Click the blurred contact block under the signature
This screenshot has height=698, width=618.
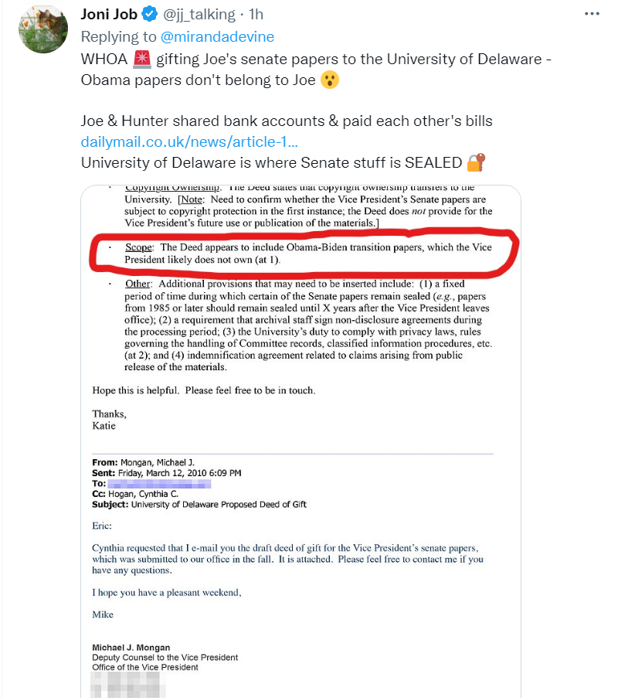coord(126,685)
